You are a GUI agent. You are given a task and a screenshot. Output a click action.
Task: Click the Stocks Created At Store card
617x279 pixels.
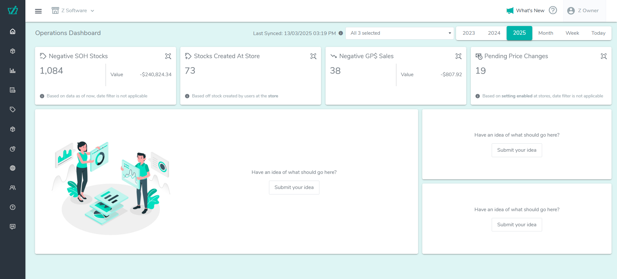coord(250,76)
